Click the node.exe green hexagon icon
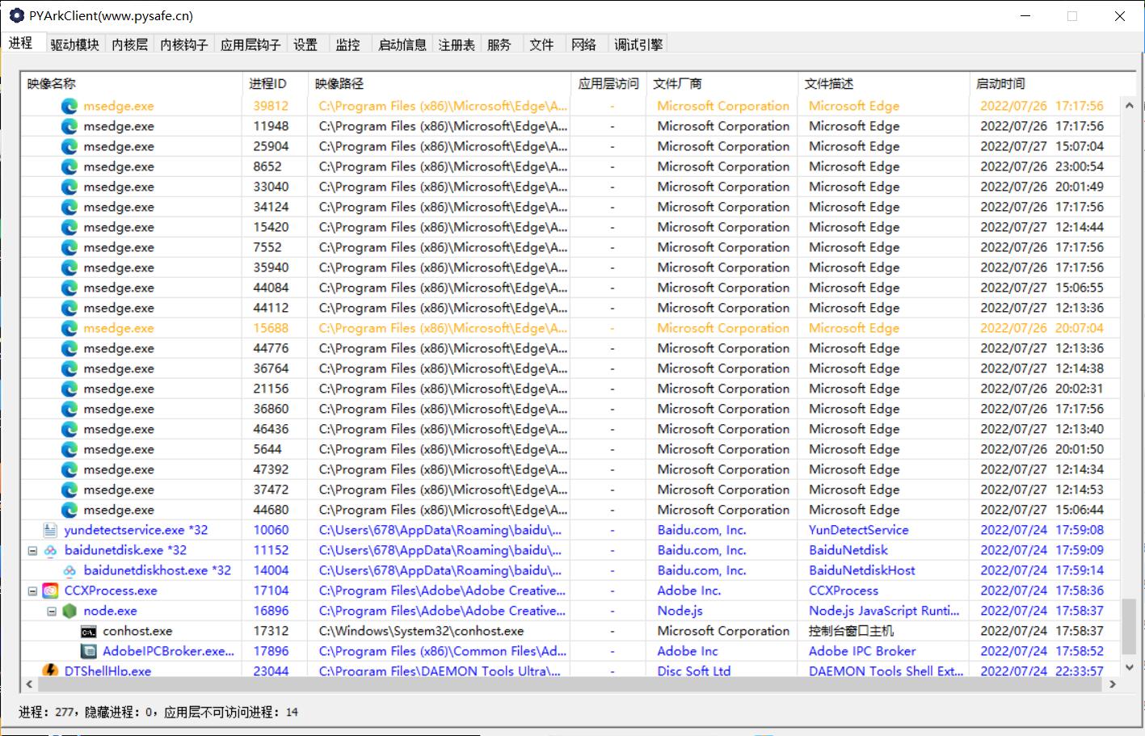The image size is (1145, 736). [69, 611]
